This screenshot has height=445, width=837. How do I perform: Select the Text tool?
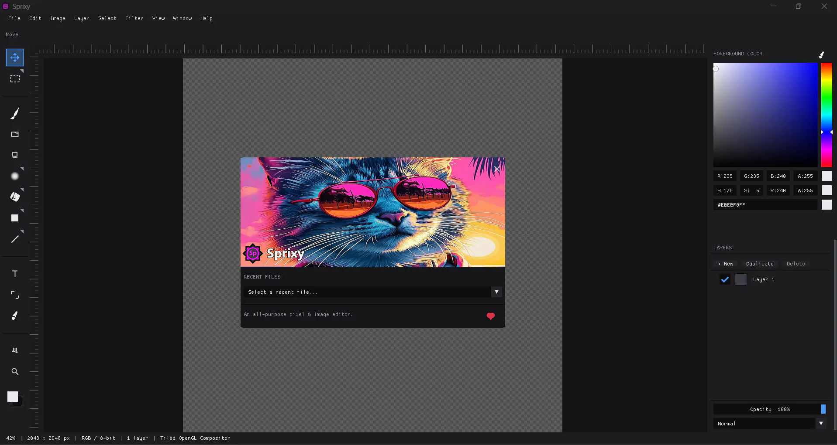[x=15, y=274]
